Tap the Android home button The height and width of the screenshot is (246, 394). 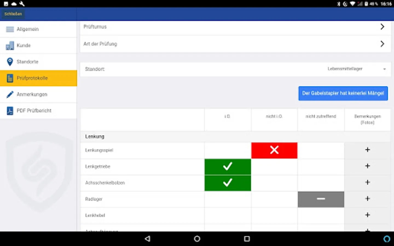(x=197, y=239)
